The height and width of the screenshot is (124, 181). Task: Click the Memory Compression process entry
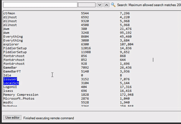pos(21,95)
